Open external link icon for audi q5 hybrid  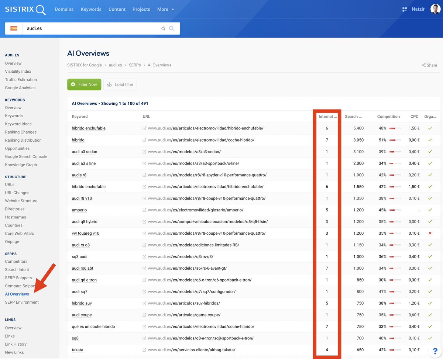click(144, 222)
